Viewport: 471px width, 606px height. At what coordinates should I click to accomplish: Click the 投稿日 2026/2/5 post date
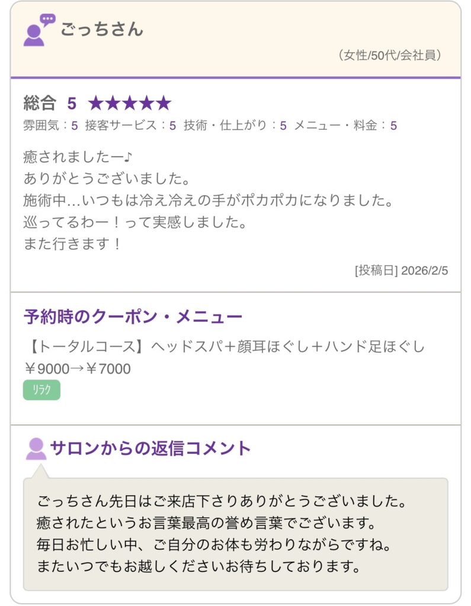401,270
